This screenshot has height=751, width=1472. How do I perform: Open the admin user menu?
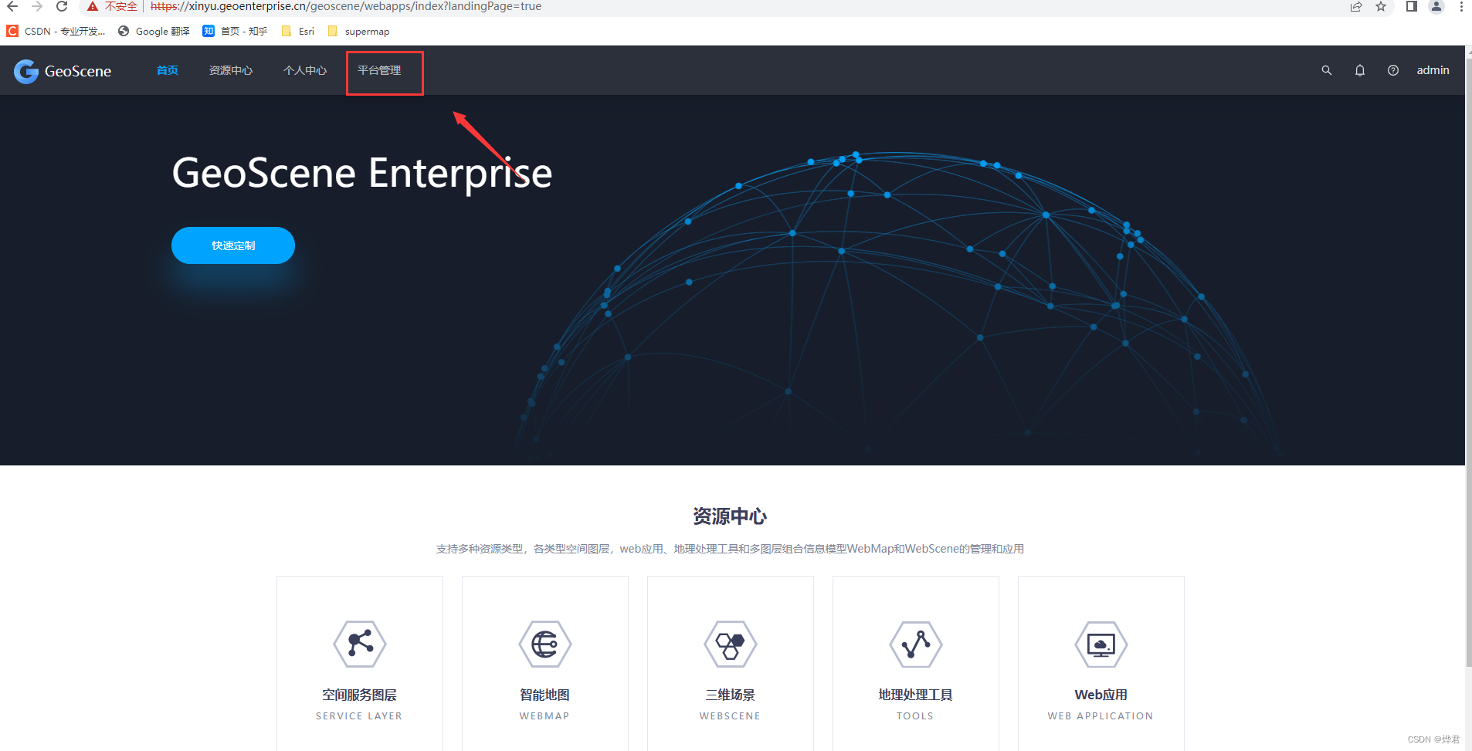[1433, 70]
